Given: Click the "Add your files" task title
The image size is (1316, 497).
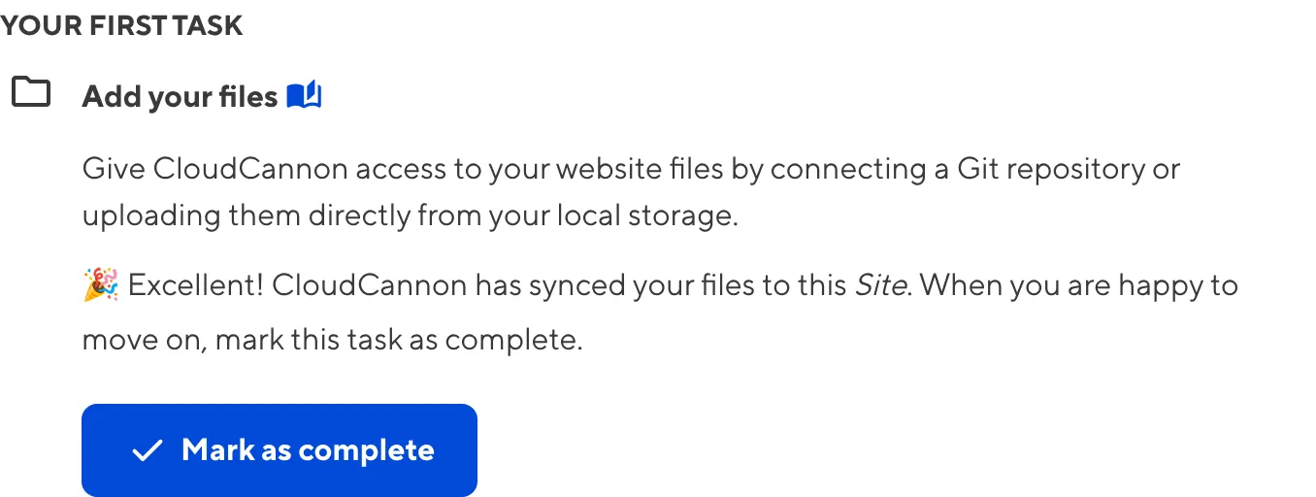Looking at the screenshot, I should point(180,97).
